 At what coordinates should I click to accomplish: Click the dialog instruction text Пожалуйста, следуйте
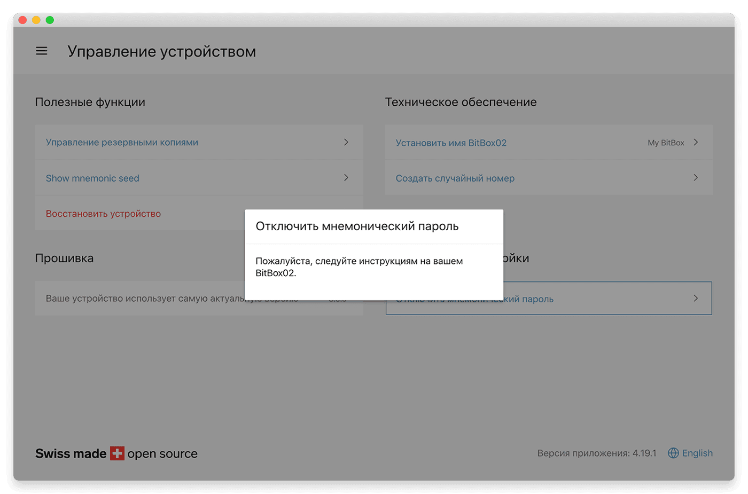click(x=359, y=266)
